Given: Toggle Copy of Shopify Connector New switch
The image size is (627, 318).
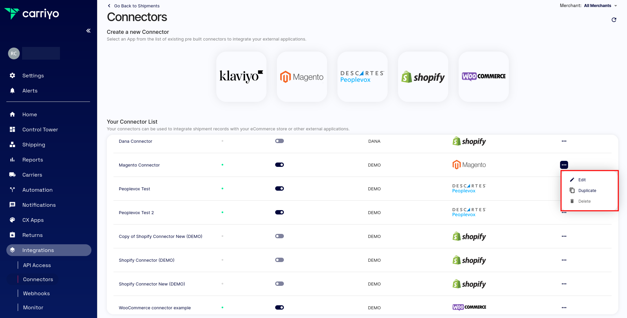Looking at the screenshot, I should tap(280, 236).
